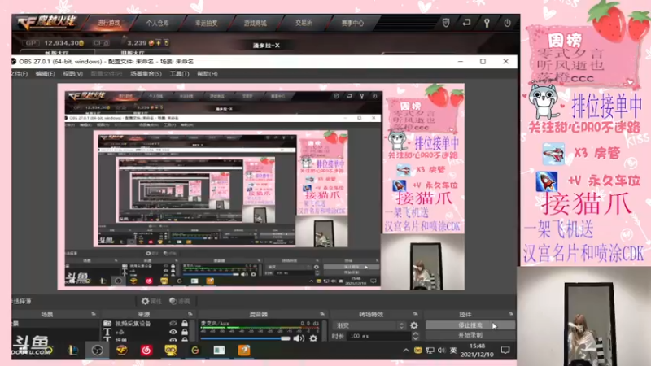Toggle lock for 视频采集设备 source
This screenshot has height=366, width=651.
[185, 323]
